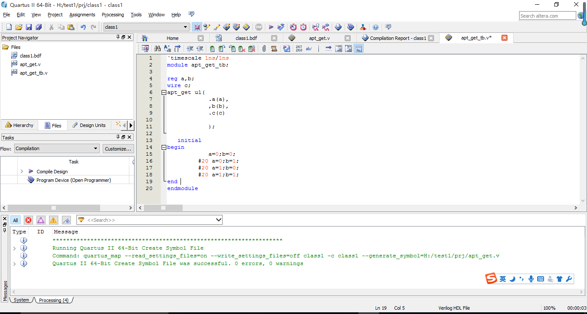The image size is (587, 314).
Task: Click the decrease indent icon
Action: (x=200, y=49)
